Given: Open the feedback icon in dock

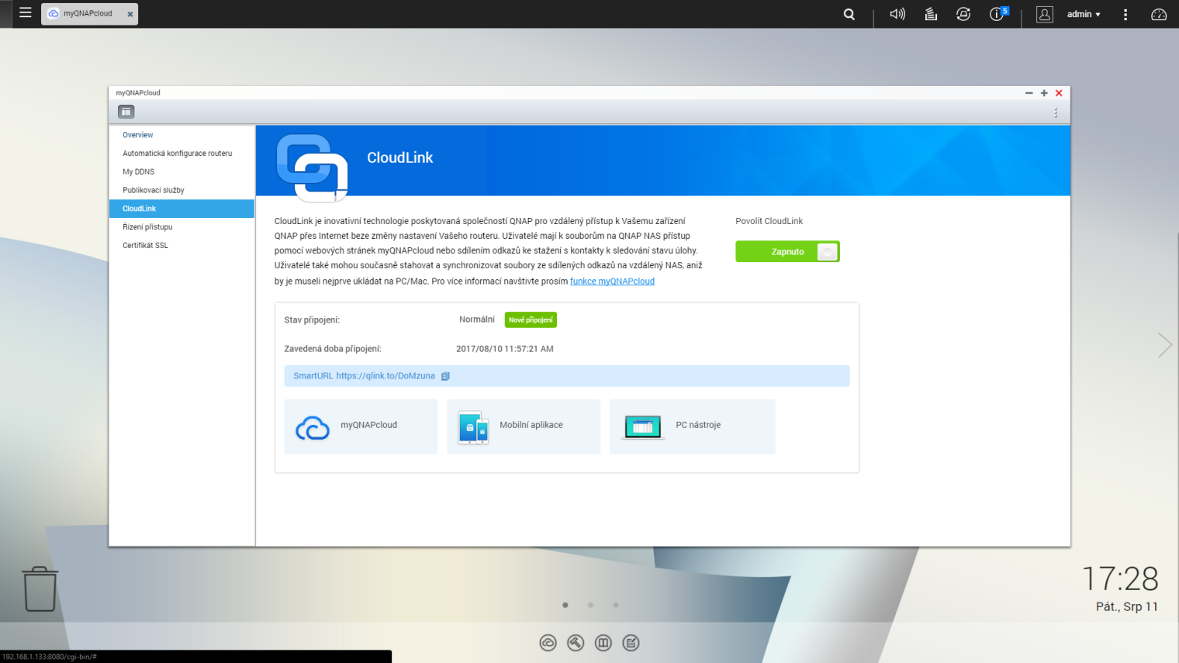Looking at the screenshot, I should (x=631, y=643).
